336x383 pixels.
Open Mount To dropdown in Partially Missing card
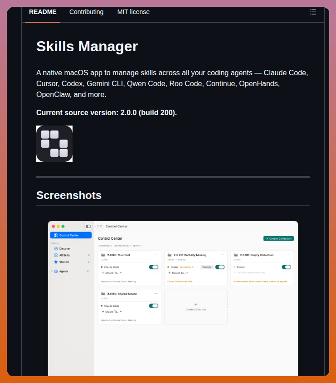click(x=178, y=273)
